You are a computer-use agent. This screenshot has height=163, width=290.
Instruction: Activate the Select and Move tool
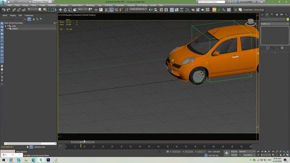tap(60, 10)
